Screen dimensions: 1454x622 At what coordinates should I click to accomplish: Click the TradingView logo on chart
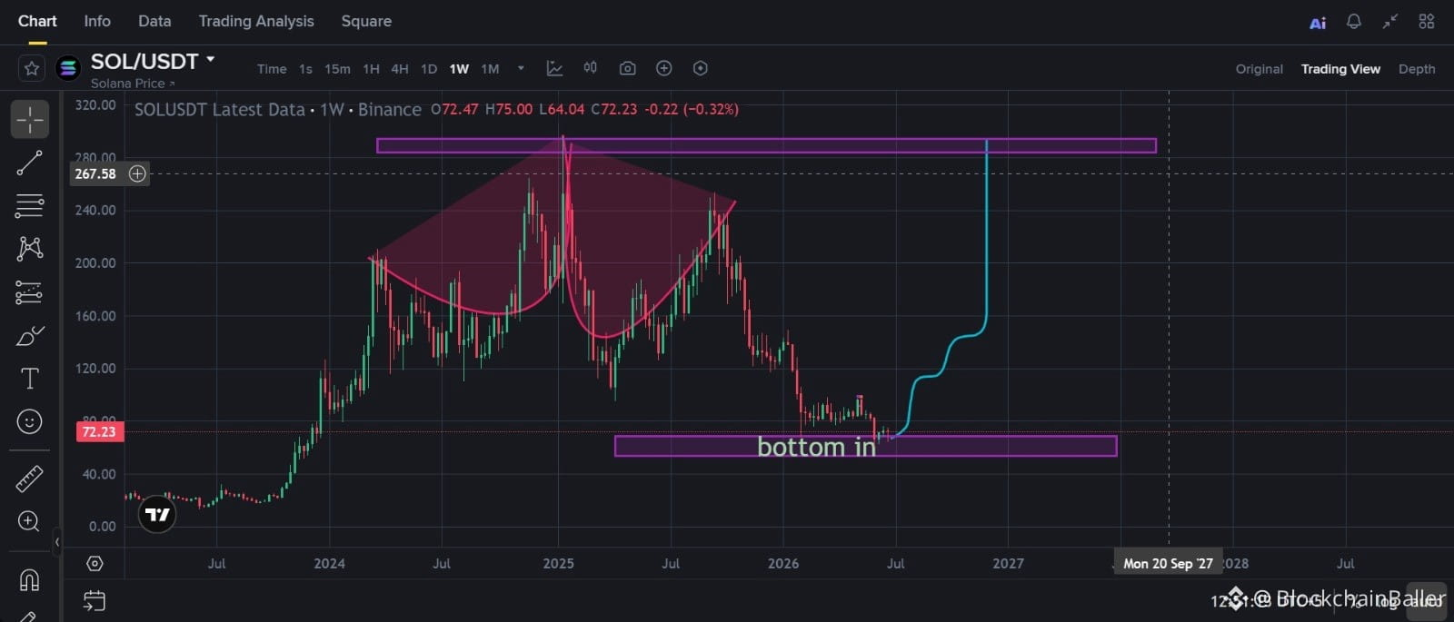(157, 515)
